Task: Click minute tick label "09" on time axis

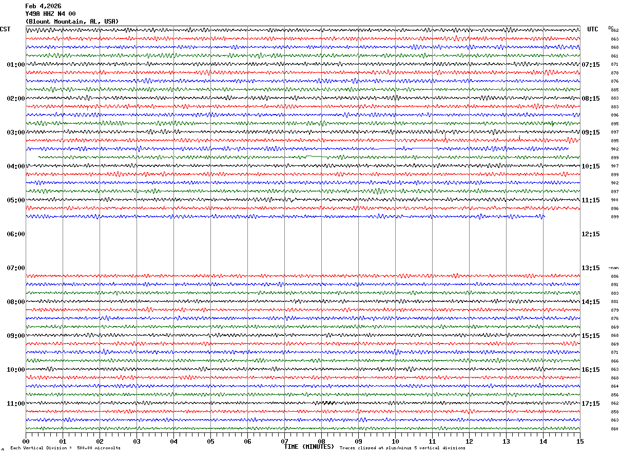Action: [x=358, y=441]
